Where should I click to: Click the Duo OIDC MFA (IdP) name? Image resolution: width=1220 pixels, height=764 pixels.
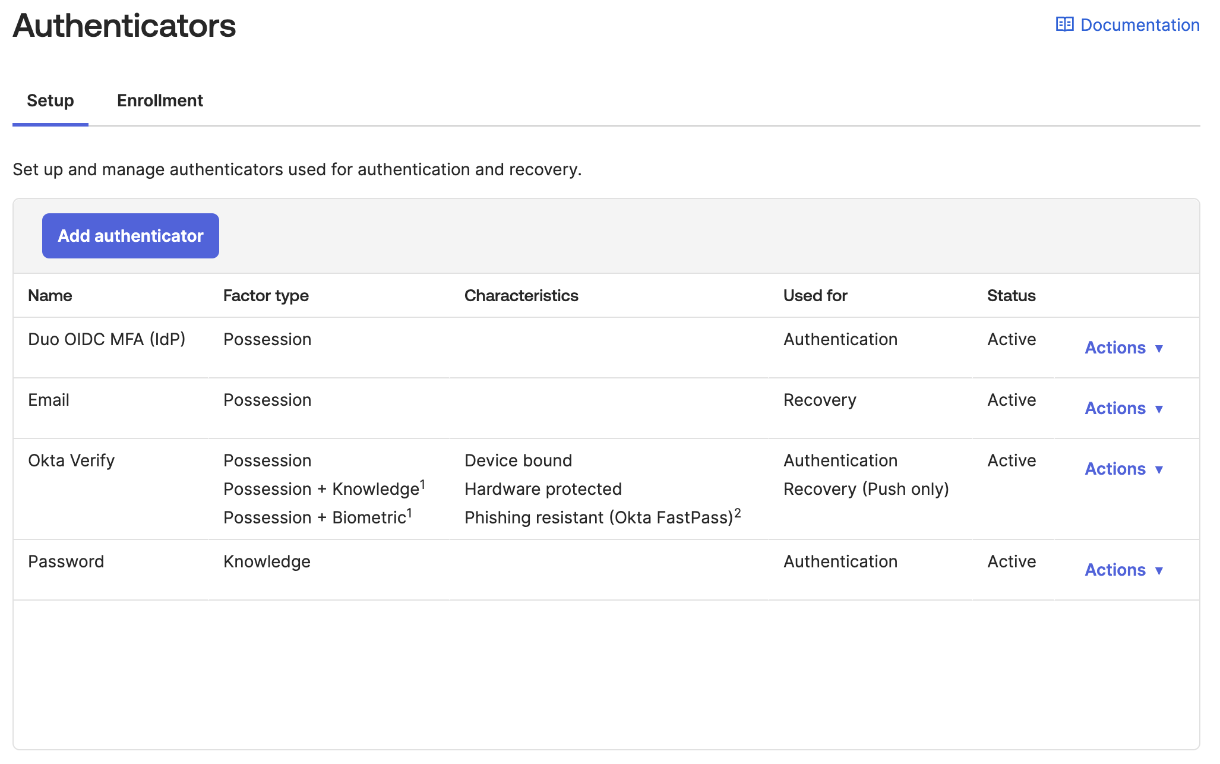(x=107, y=339)
